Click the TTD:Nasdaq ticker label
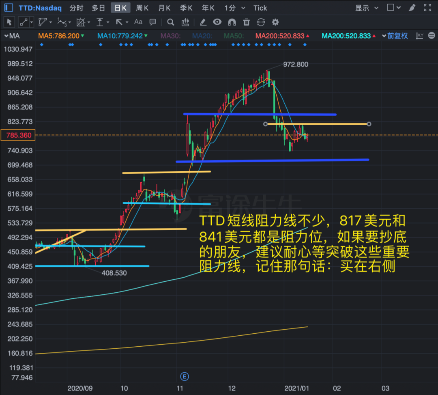This screenshot has height=395, width=438. [40, 8]
